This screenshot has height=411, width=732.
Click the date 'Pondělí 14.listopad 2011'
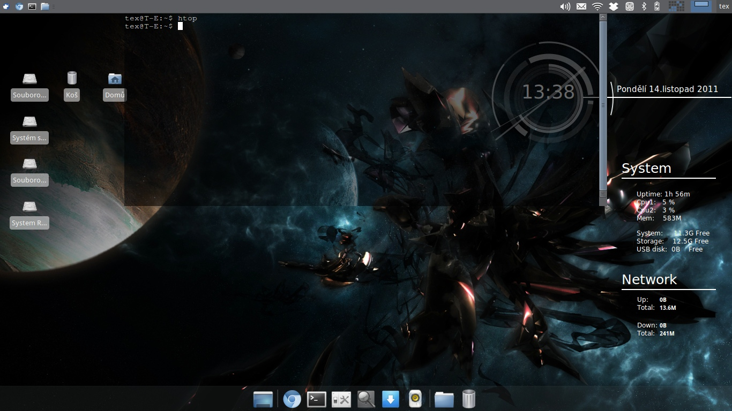pos(667,89)
